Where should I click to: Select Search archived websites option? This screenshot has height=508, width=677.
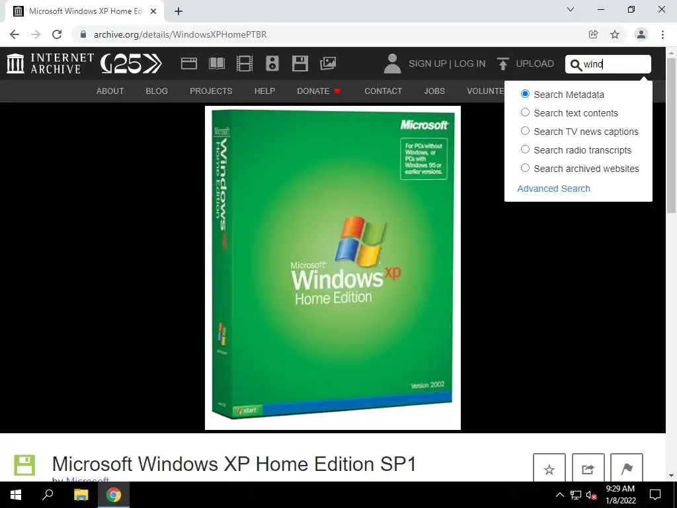click(x=525, y=168)
